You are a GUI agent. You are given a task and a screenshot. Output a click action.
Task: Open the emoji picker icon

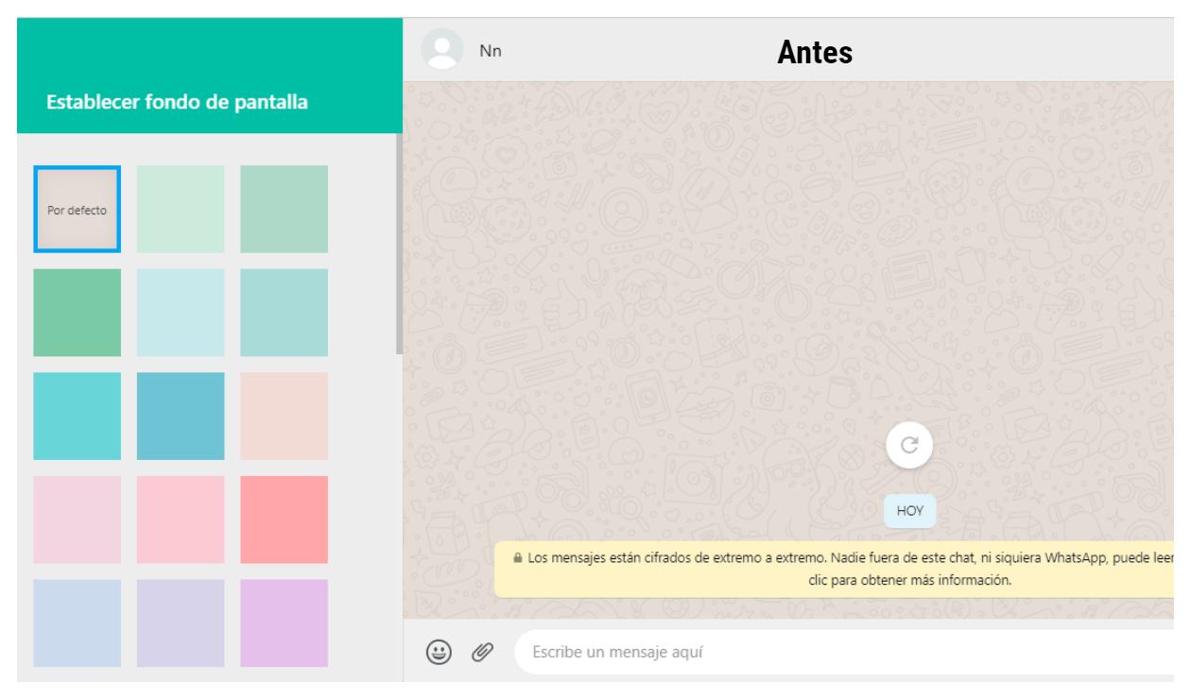coord(440,651)
